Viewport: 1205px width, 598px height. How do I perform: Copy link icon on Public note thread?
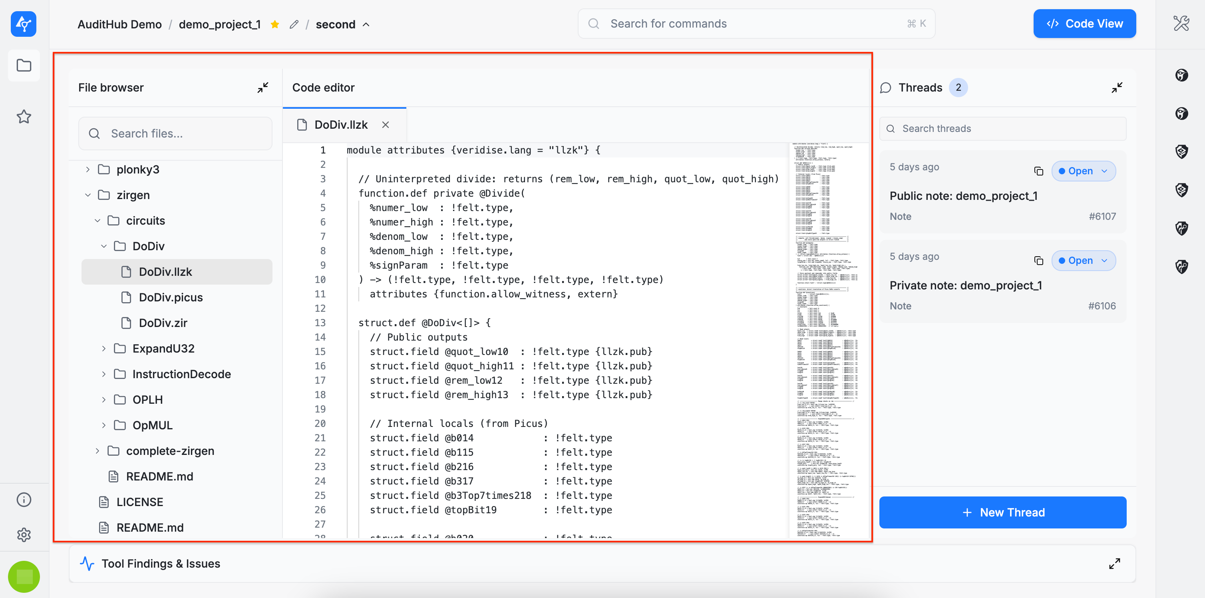coord(1038,171)
